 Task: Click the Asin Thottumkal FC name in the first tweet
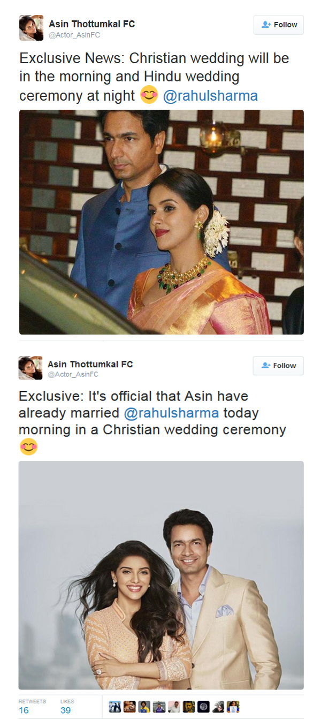[91, 24]
